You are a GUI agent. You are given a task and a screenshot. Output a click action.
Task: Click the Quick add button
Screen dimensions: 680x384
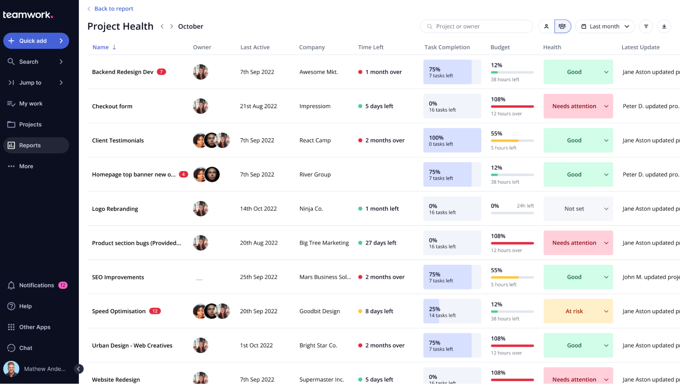[x=36, y=40]
